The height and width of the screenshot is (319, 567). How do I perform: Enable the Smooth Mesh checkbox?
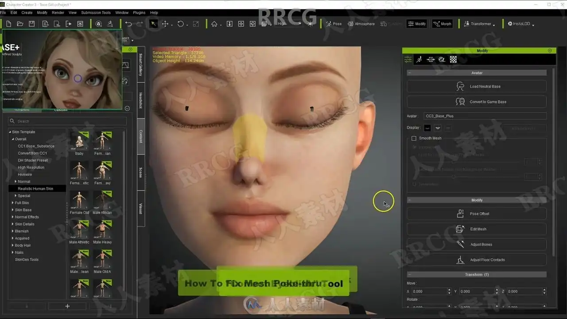coord(414,138)
